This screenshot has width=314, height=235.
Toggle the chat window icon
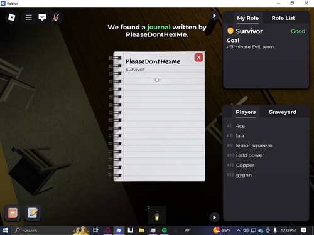(x=42, y=18)
